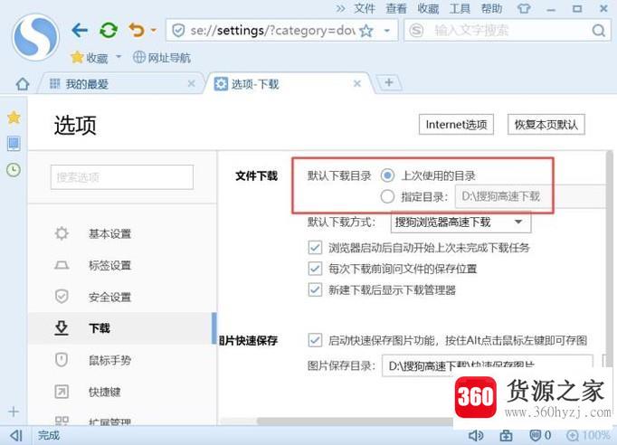
Task: Click the address bar URL field
Action: [272, 30]
